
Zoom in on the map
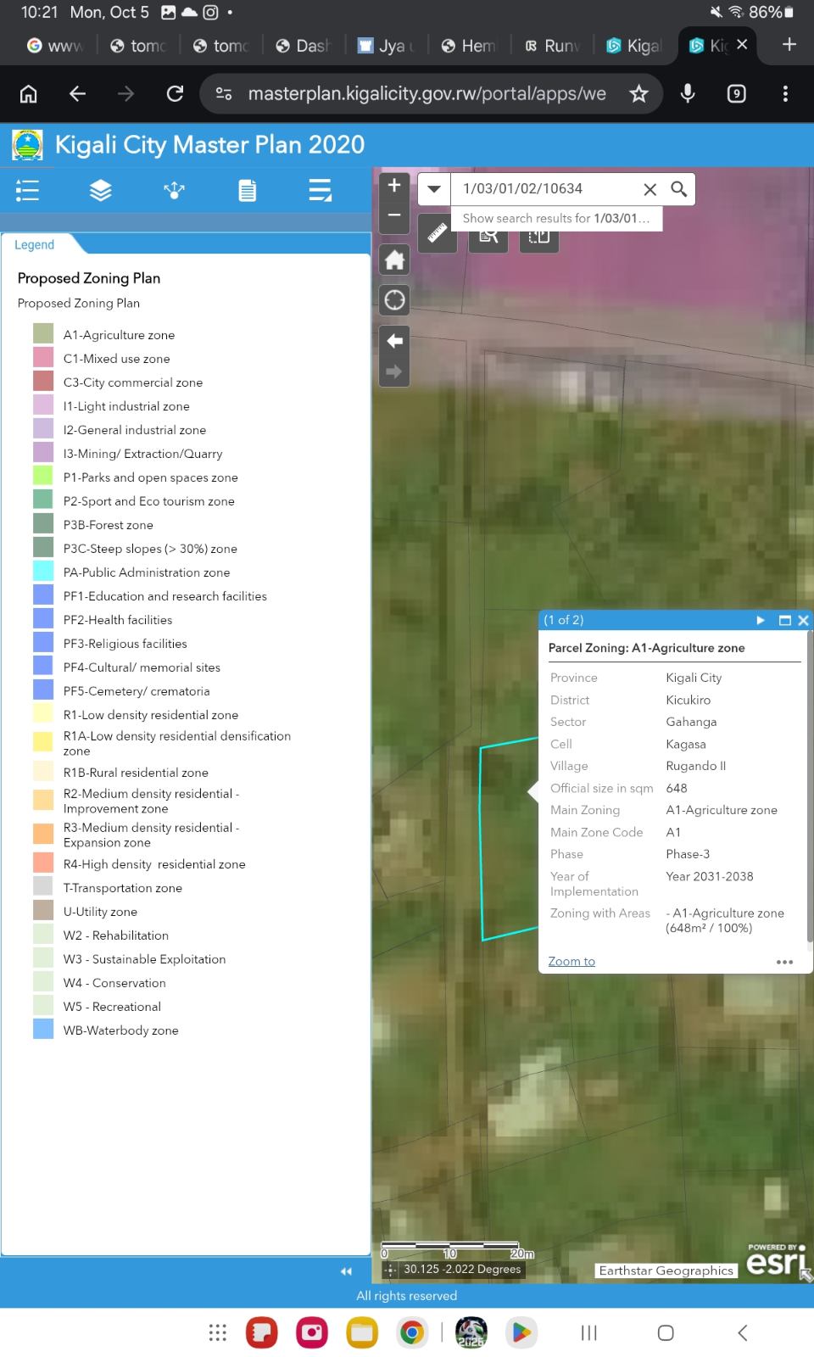pos(394,186)
